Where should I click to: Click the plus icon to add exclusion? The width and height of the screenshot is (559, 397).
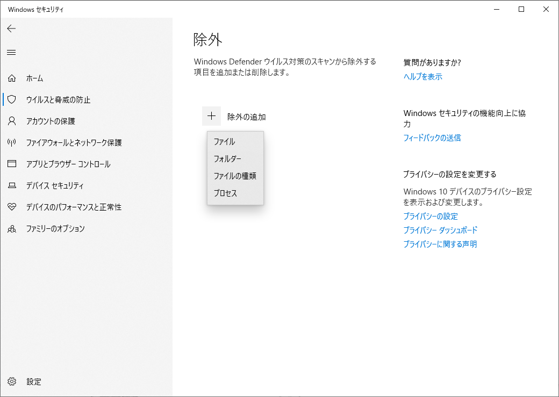(211, 116)
